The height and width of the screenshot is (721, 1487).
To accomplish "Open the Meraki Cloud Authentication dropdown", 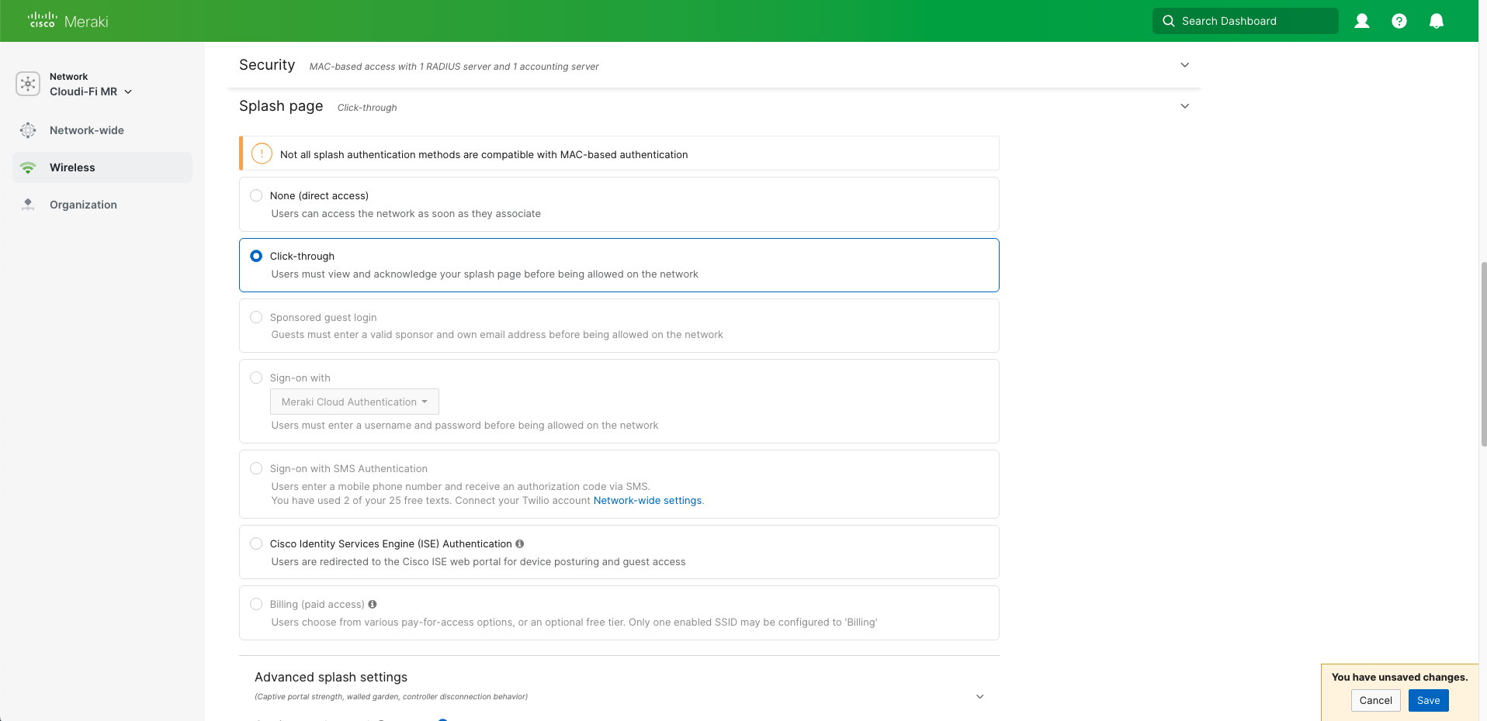I will click(354, 402).
